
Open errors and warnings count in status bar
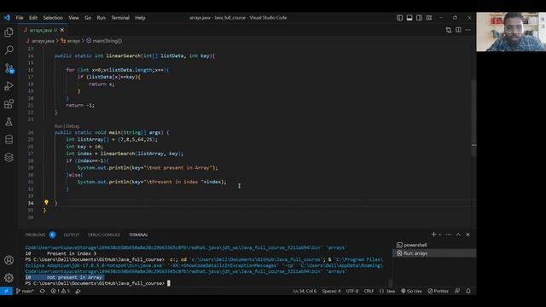point(61,291)
